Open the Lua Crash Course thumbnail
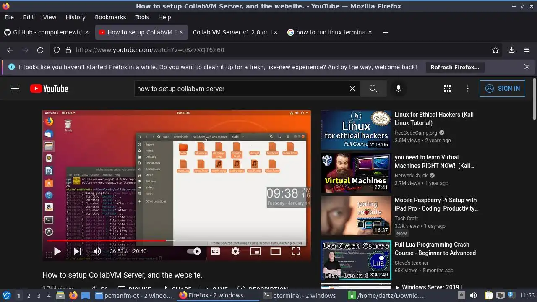537x302 pixels. 356,260
